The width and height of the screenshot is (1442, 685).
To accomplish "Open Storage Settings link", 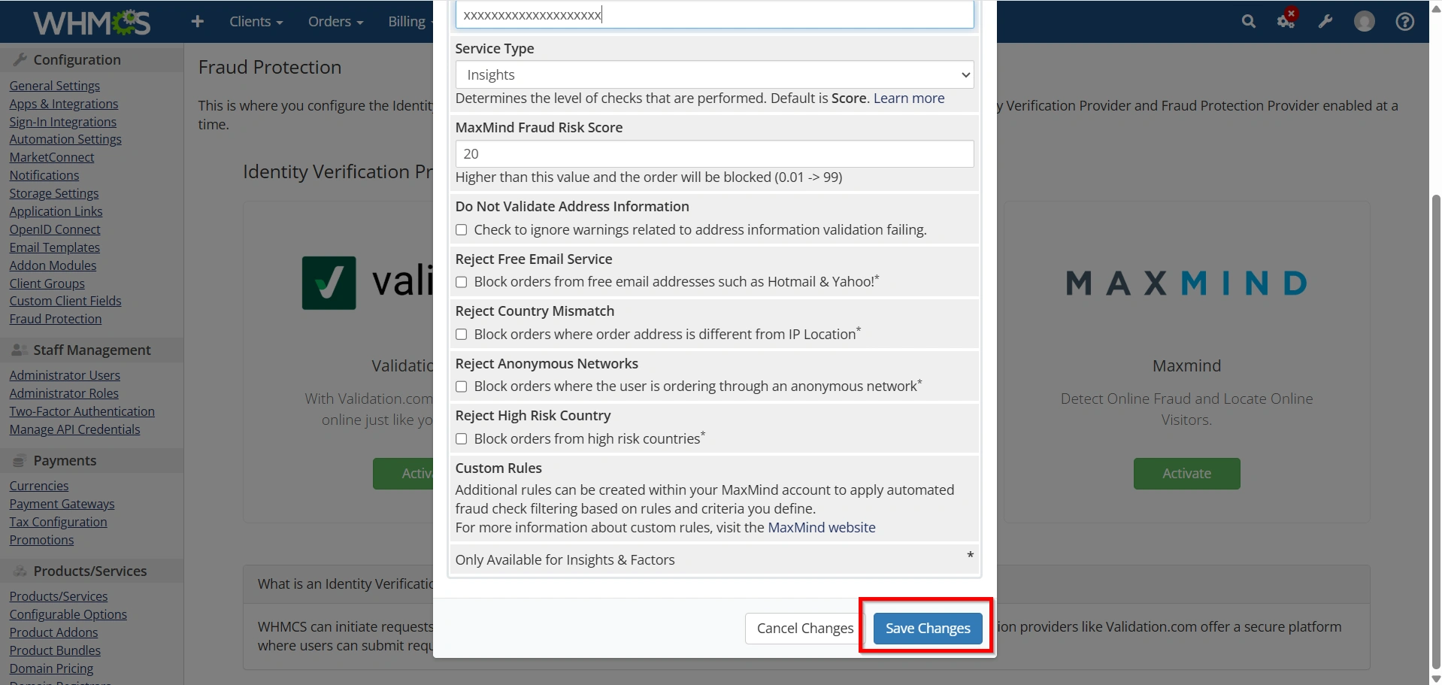I will (x=54, y=193).
